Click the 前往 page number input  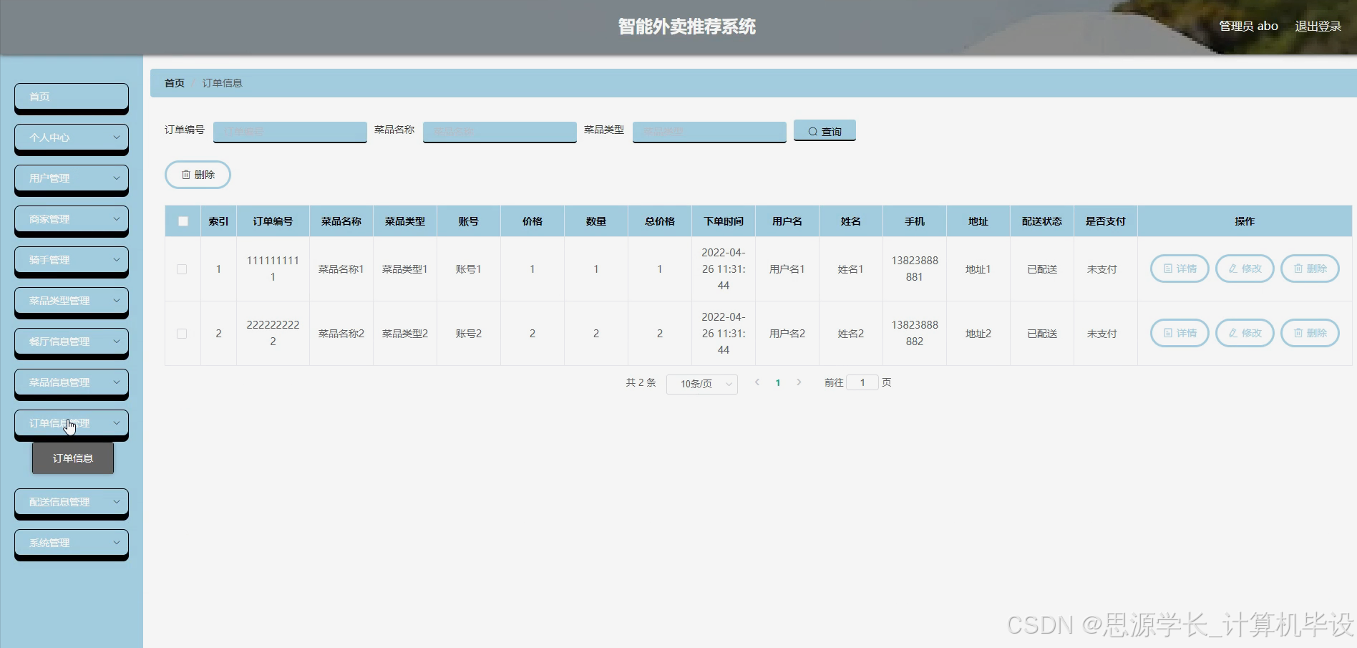[x=862, y=382]
